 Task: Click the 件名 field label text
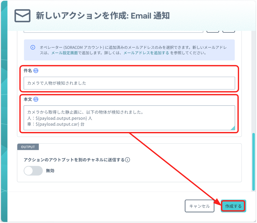(x=28, y=71)
